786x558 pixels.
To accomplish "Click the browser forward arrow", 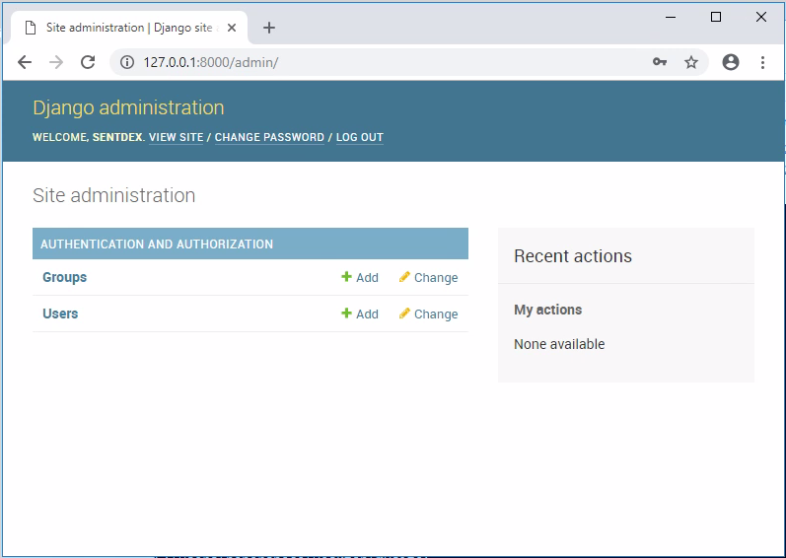I will coord(56,62).
